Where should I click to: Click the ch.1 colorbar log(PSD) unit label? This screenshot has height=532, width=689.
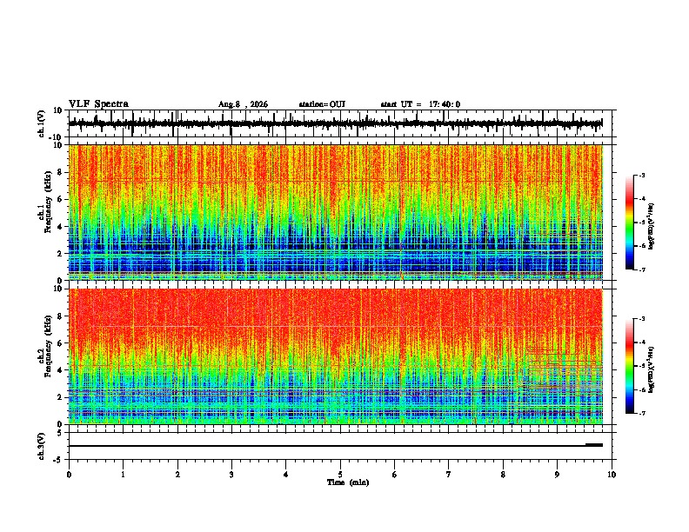pos(651,226)
